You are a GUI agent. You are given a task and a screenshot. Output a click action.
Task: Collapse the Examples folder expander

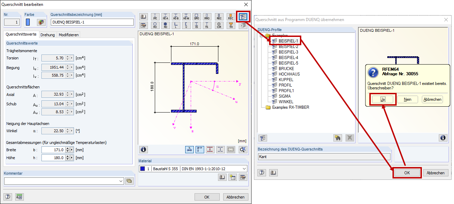pos(262,35)
